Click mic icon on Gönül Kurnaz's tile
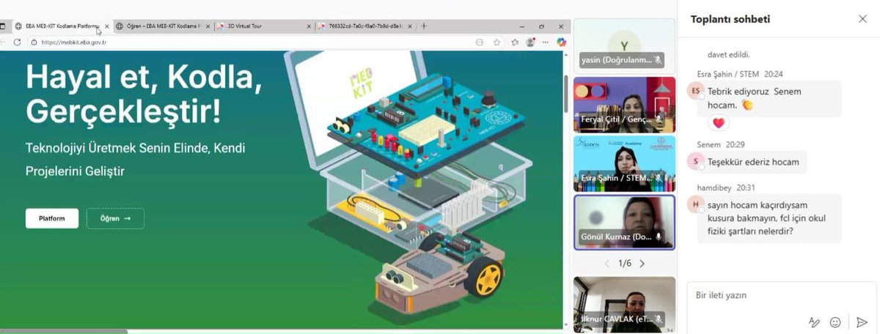 tap(659, 237)
